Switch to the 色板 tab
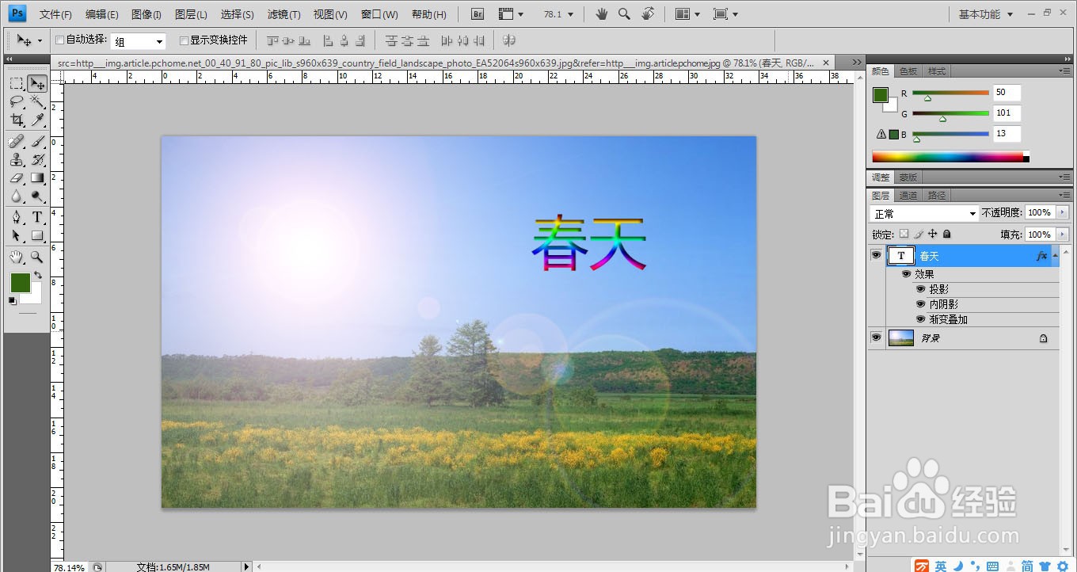The width and height of the screenshot is (1077, 572). pos(908,71)
